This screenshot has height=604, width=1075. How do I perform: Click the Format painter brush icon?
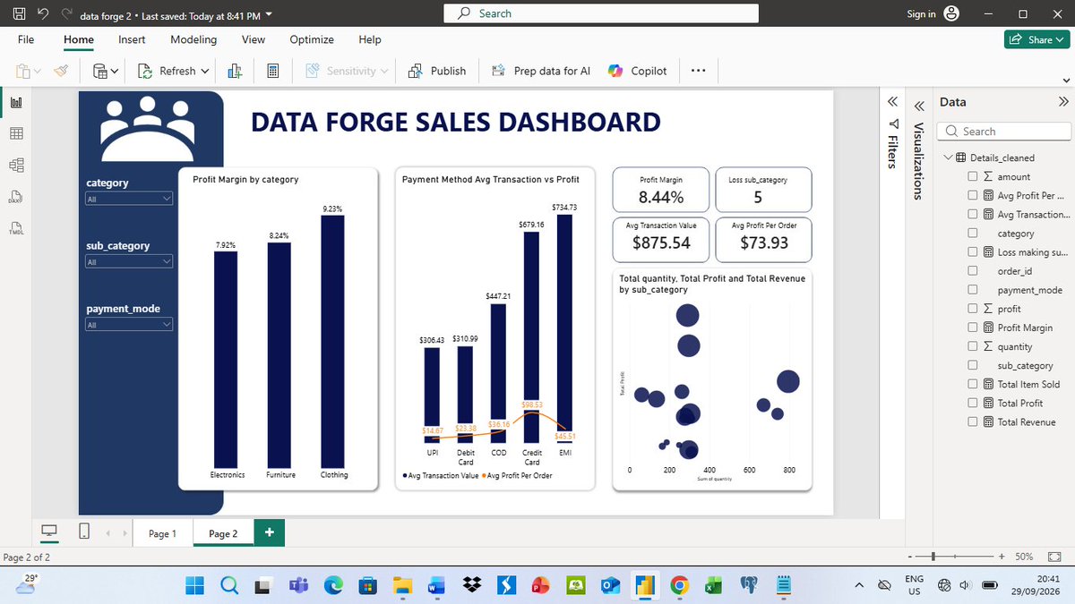[62, 71]
